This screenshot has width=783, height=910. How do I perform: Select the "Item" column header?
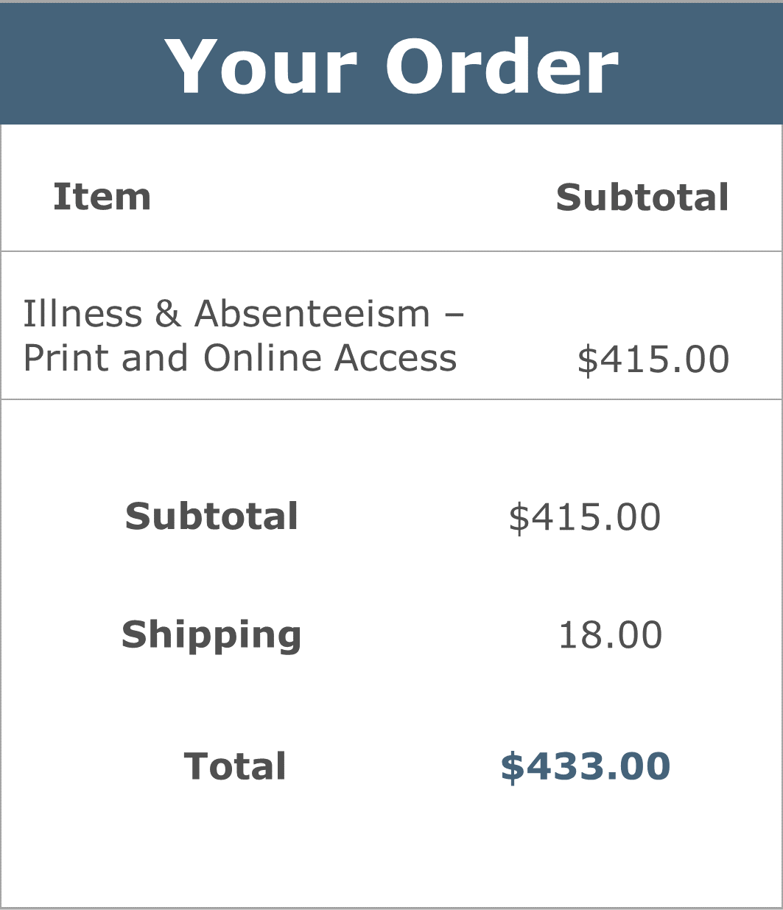pyautogui.click(x=102, y=197)
